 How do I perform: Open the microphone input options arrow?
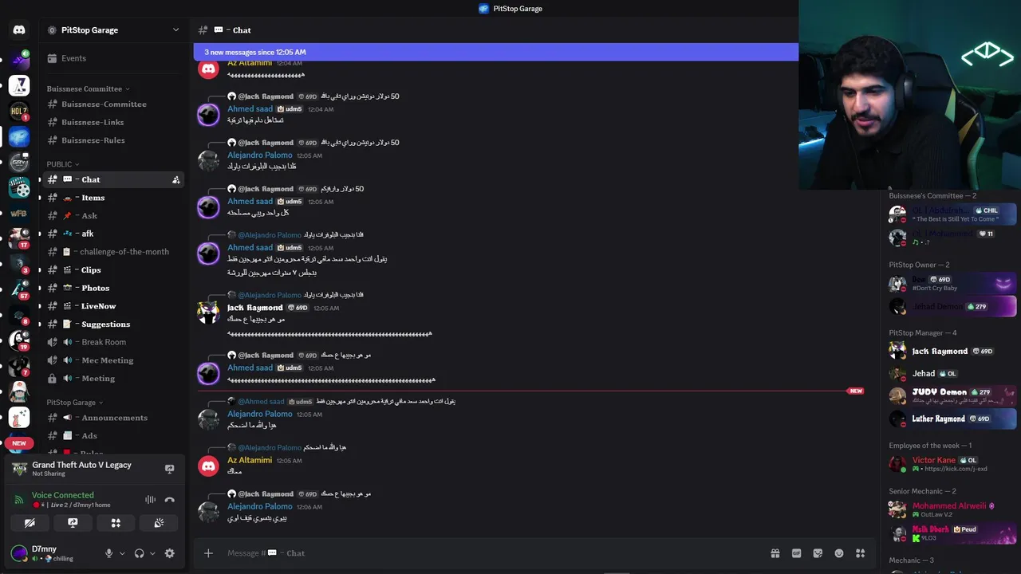[122, 553]
